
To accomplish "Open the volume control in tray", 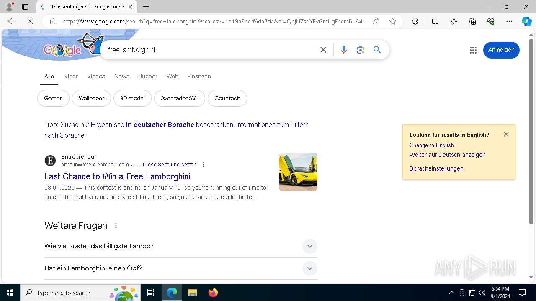I will click(482, 293).
